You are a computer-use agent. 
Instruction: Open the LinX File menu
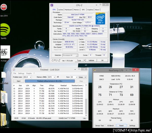click(15, 73)
